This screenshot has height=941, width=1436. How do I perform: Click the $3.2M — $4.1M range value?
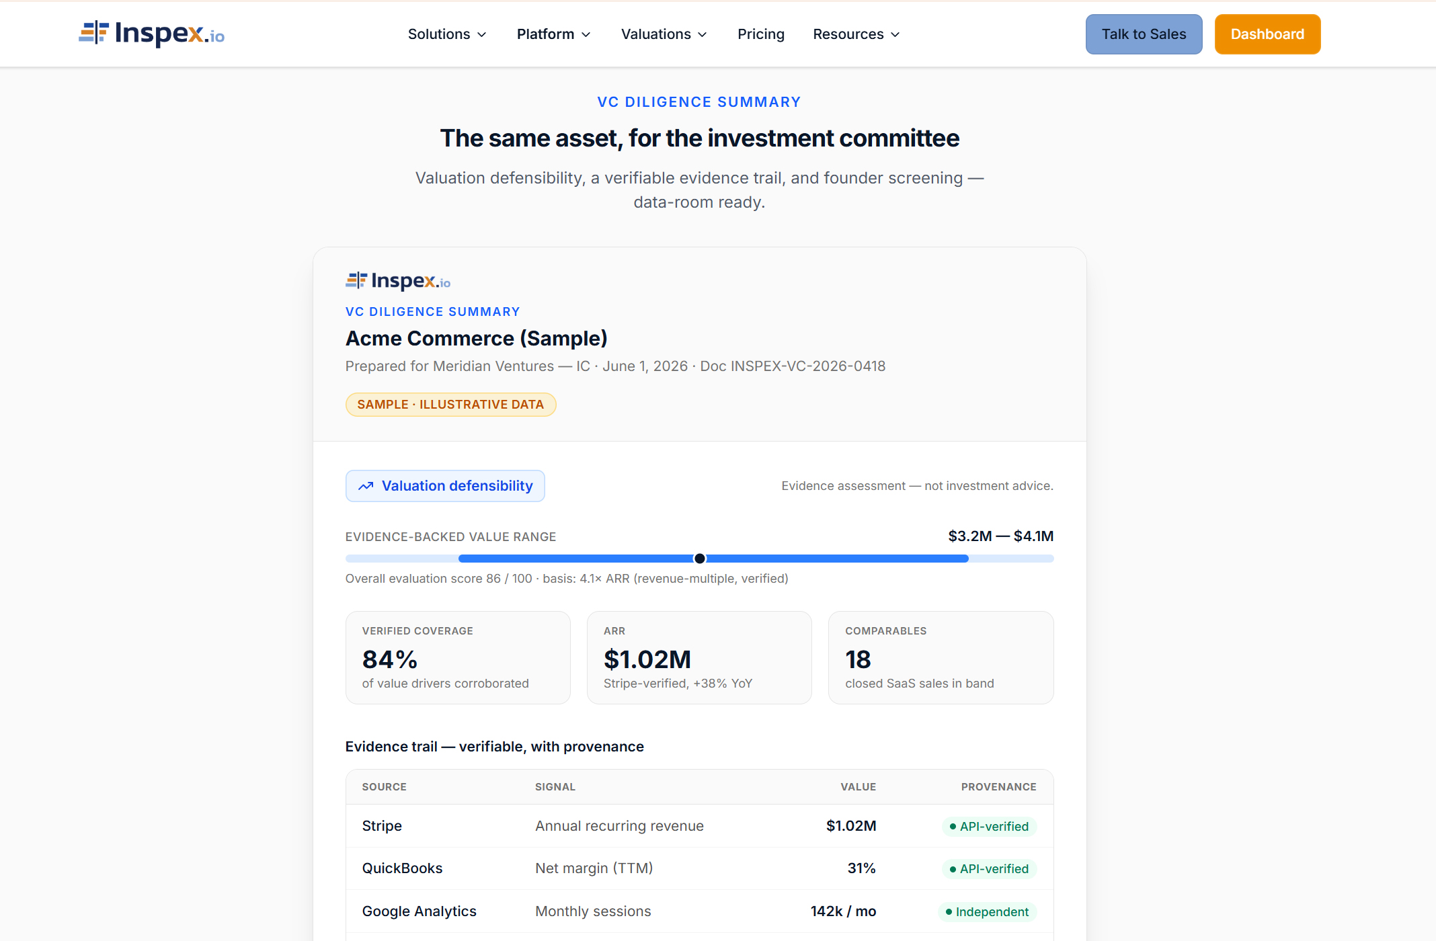click(1000, 536)
